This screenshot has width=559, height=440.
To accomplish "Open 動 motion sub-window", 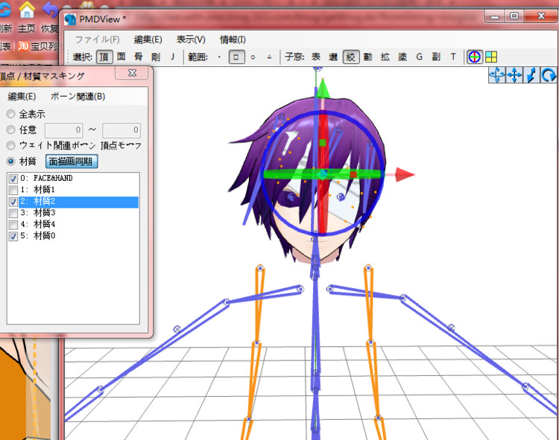I will 368,57.
